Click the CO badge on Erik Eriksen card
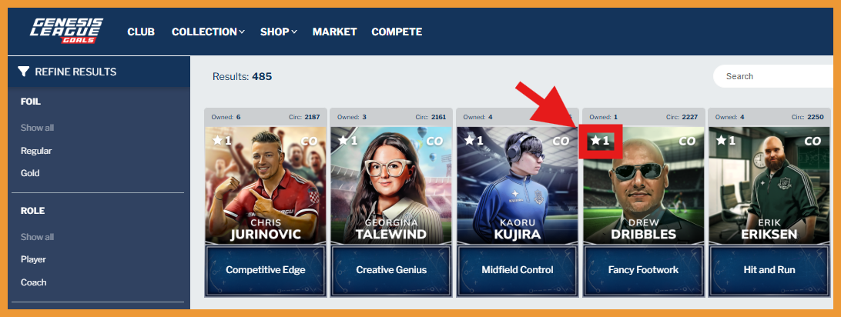Viewport: 841px width, 317px height. pyautogui.click(x=813, y=142)
